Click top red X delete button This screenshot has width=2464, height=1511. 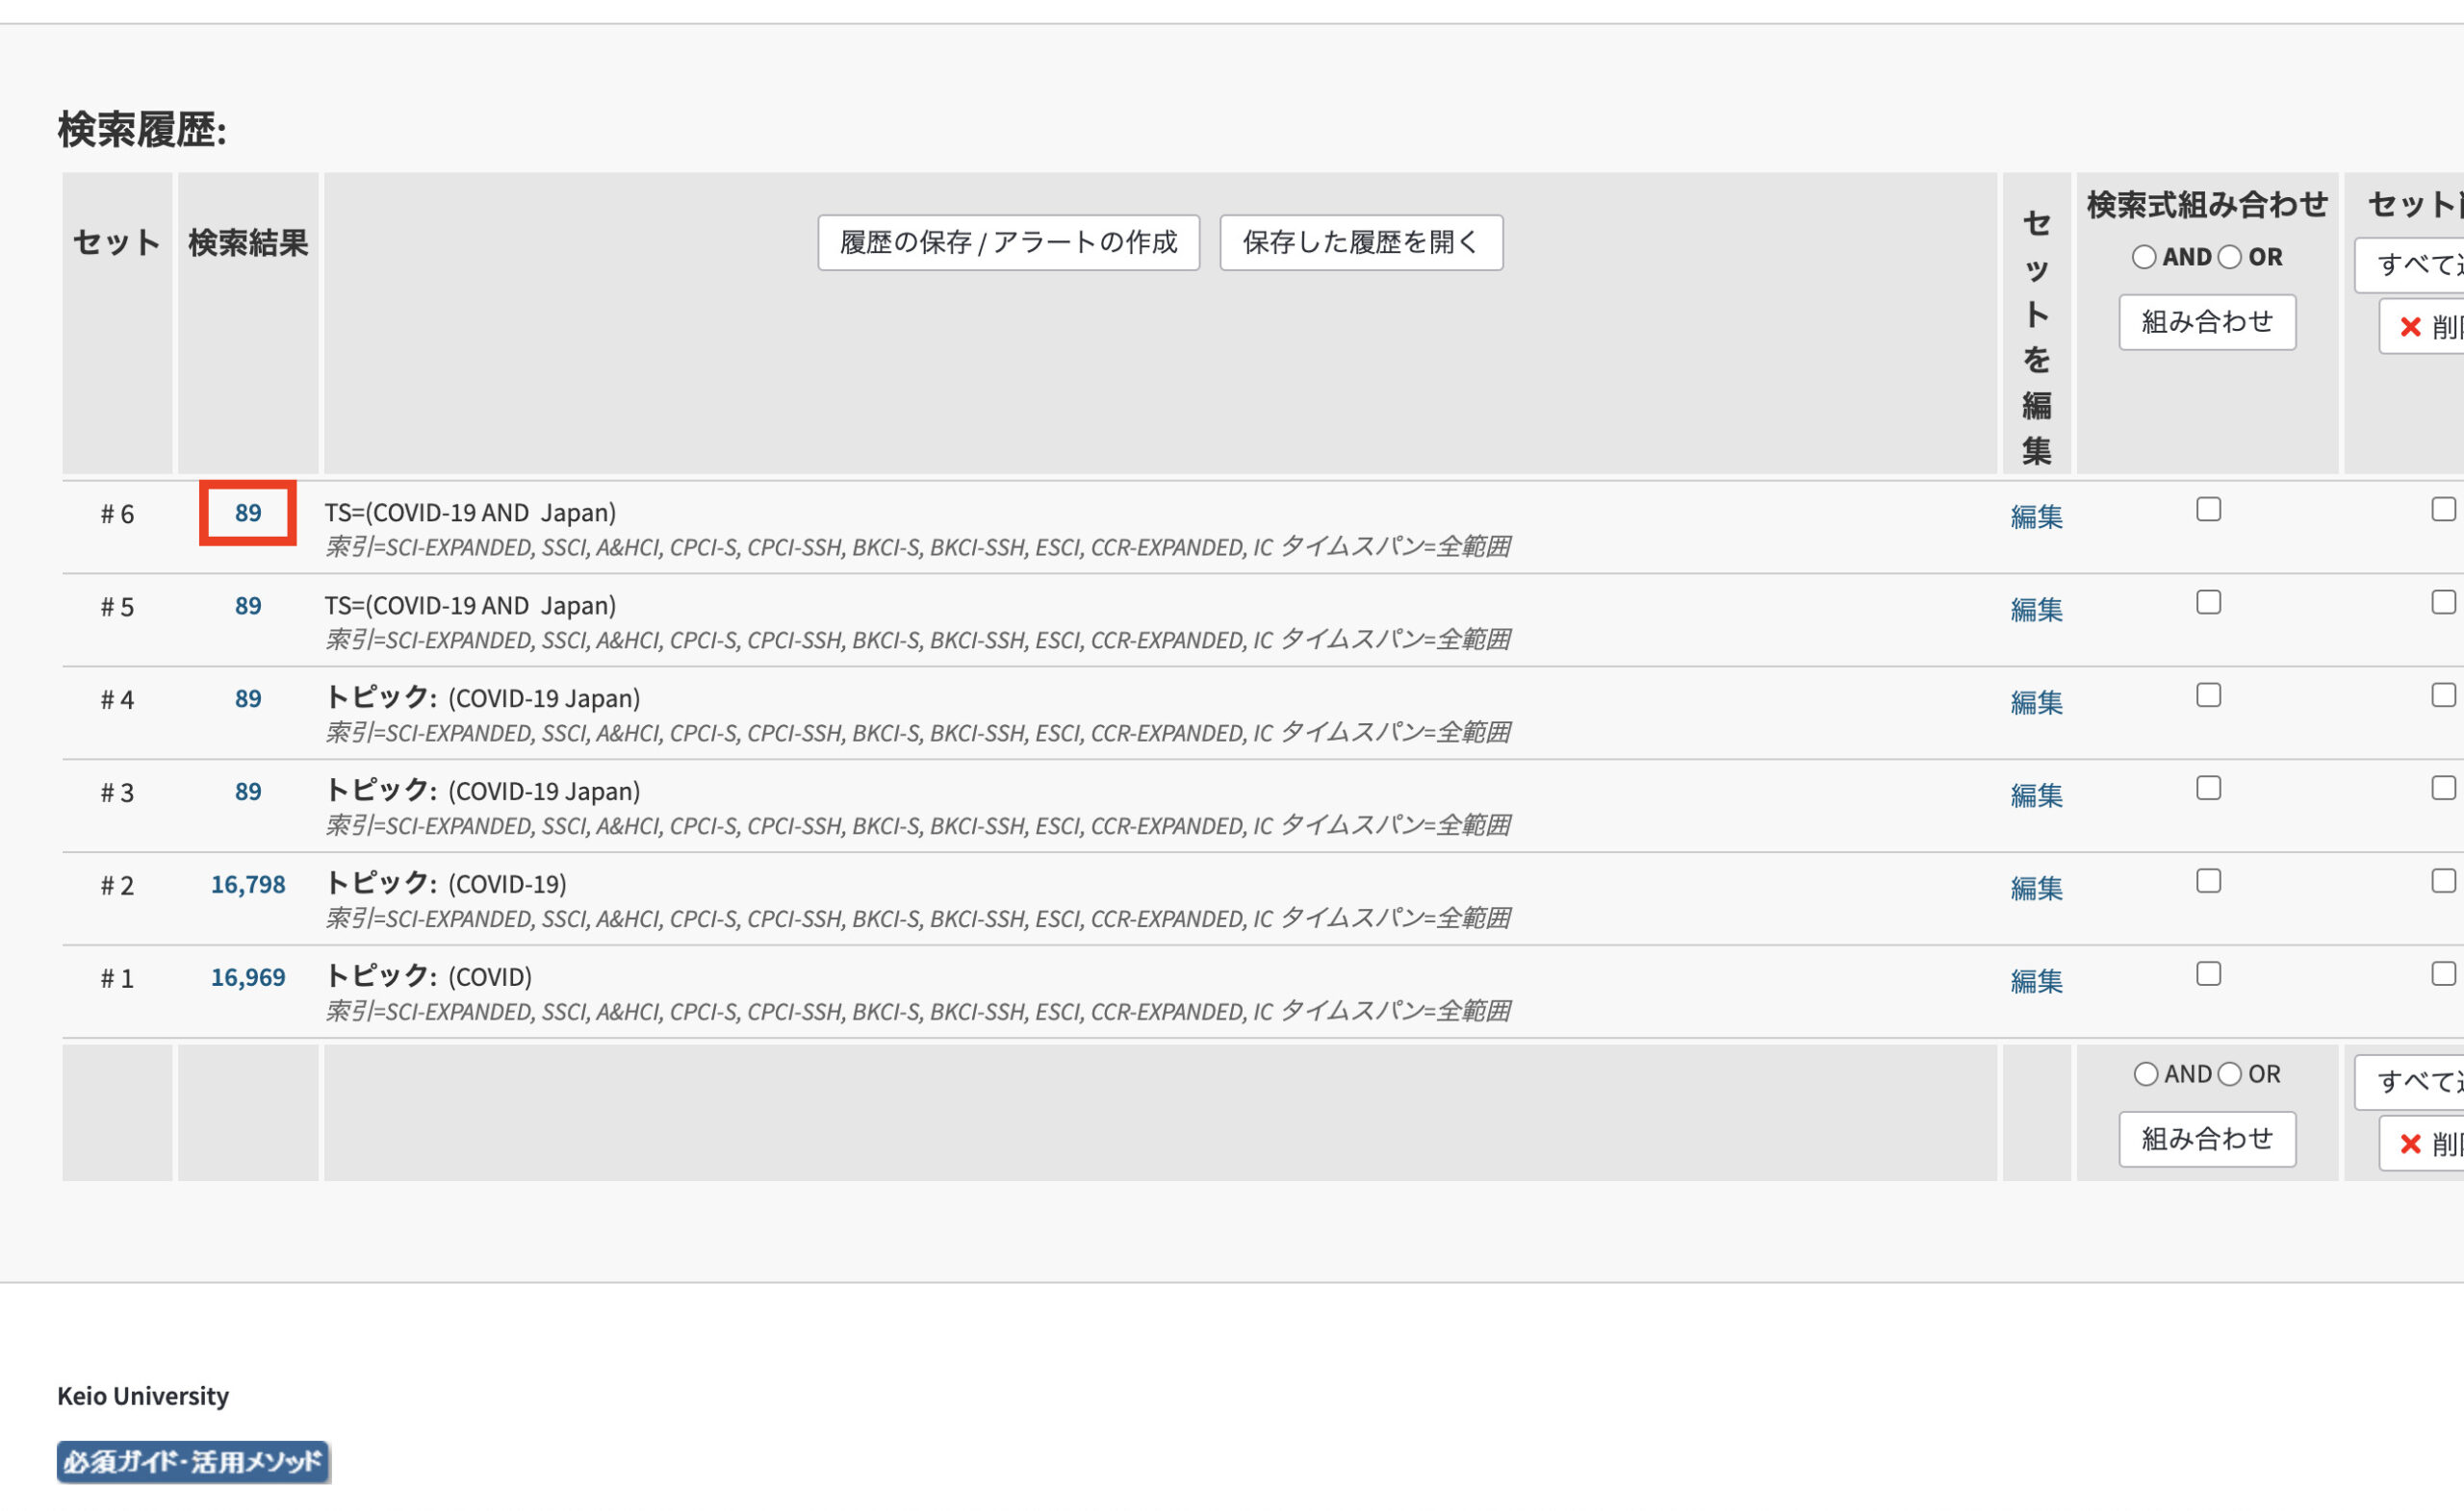point(2422,327)
